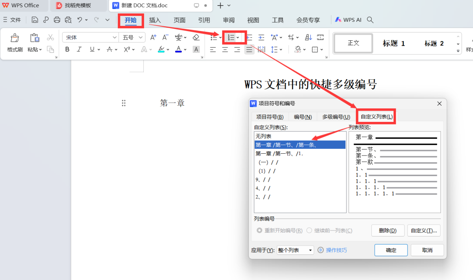The image size is (473, 280).
Task: Click the font color A swatch
Action: point(178,49)
